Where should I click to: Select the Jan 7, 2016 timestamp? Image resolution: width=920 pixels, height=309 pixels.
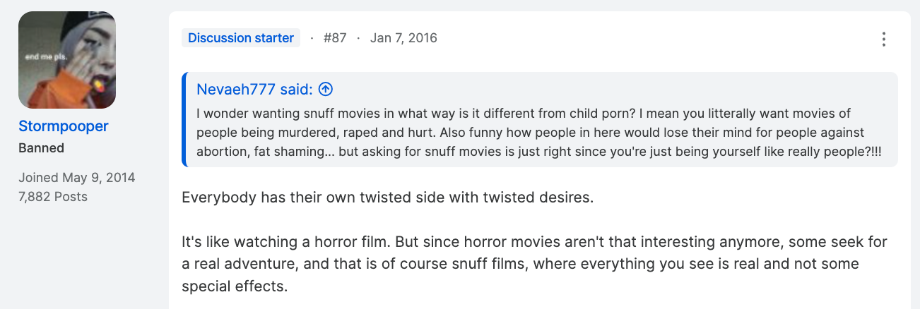click(x=403, y=38)
